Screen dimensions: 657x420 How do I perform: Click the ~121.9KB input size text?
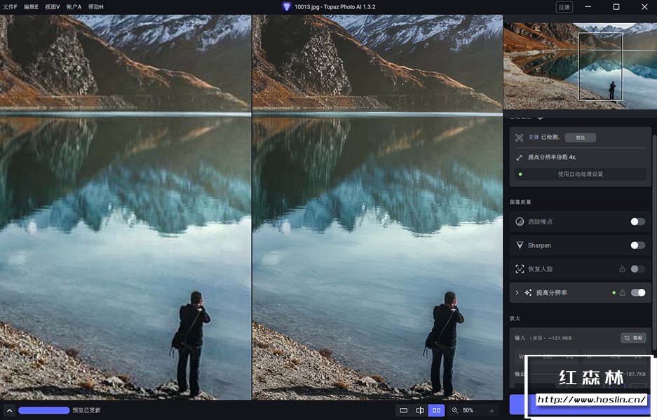pyautogui.click(x=560, y=338)
